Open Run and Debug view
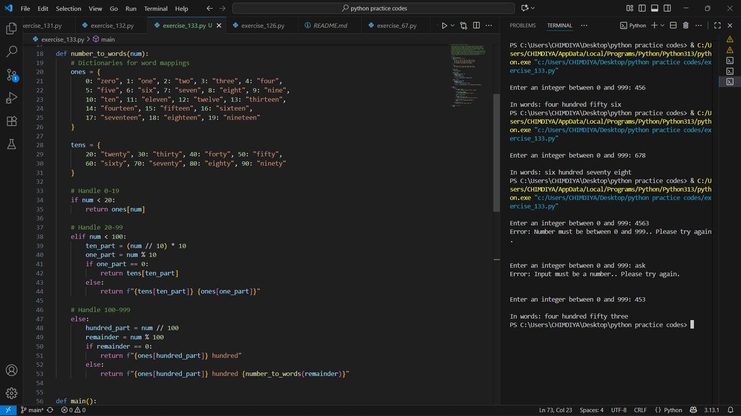 tap(11, 98)
